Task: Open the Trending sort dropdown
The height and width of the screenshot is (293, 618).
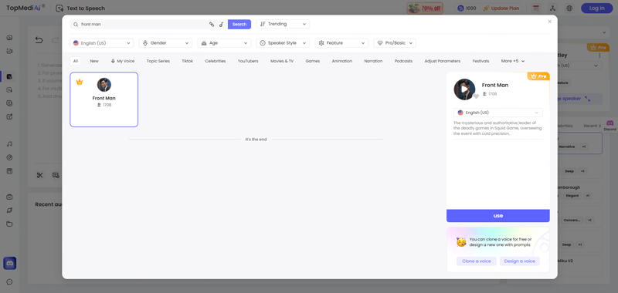Action: pyautogui.click(x=283, y=24)
